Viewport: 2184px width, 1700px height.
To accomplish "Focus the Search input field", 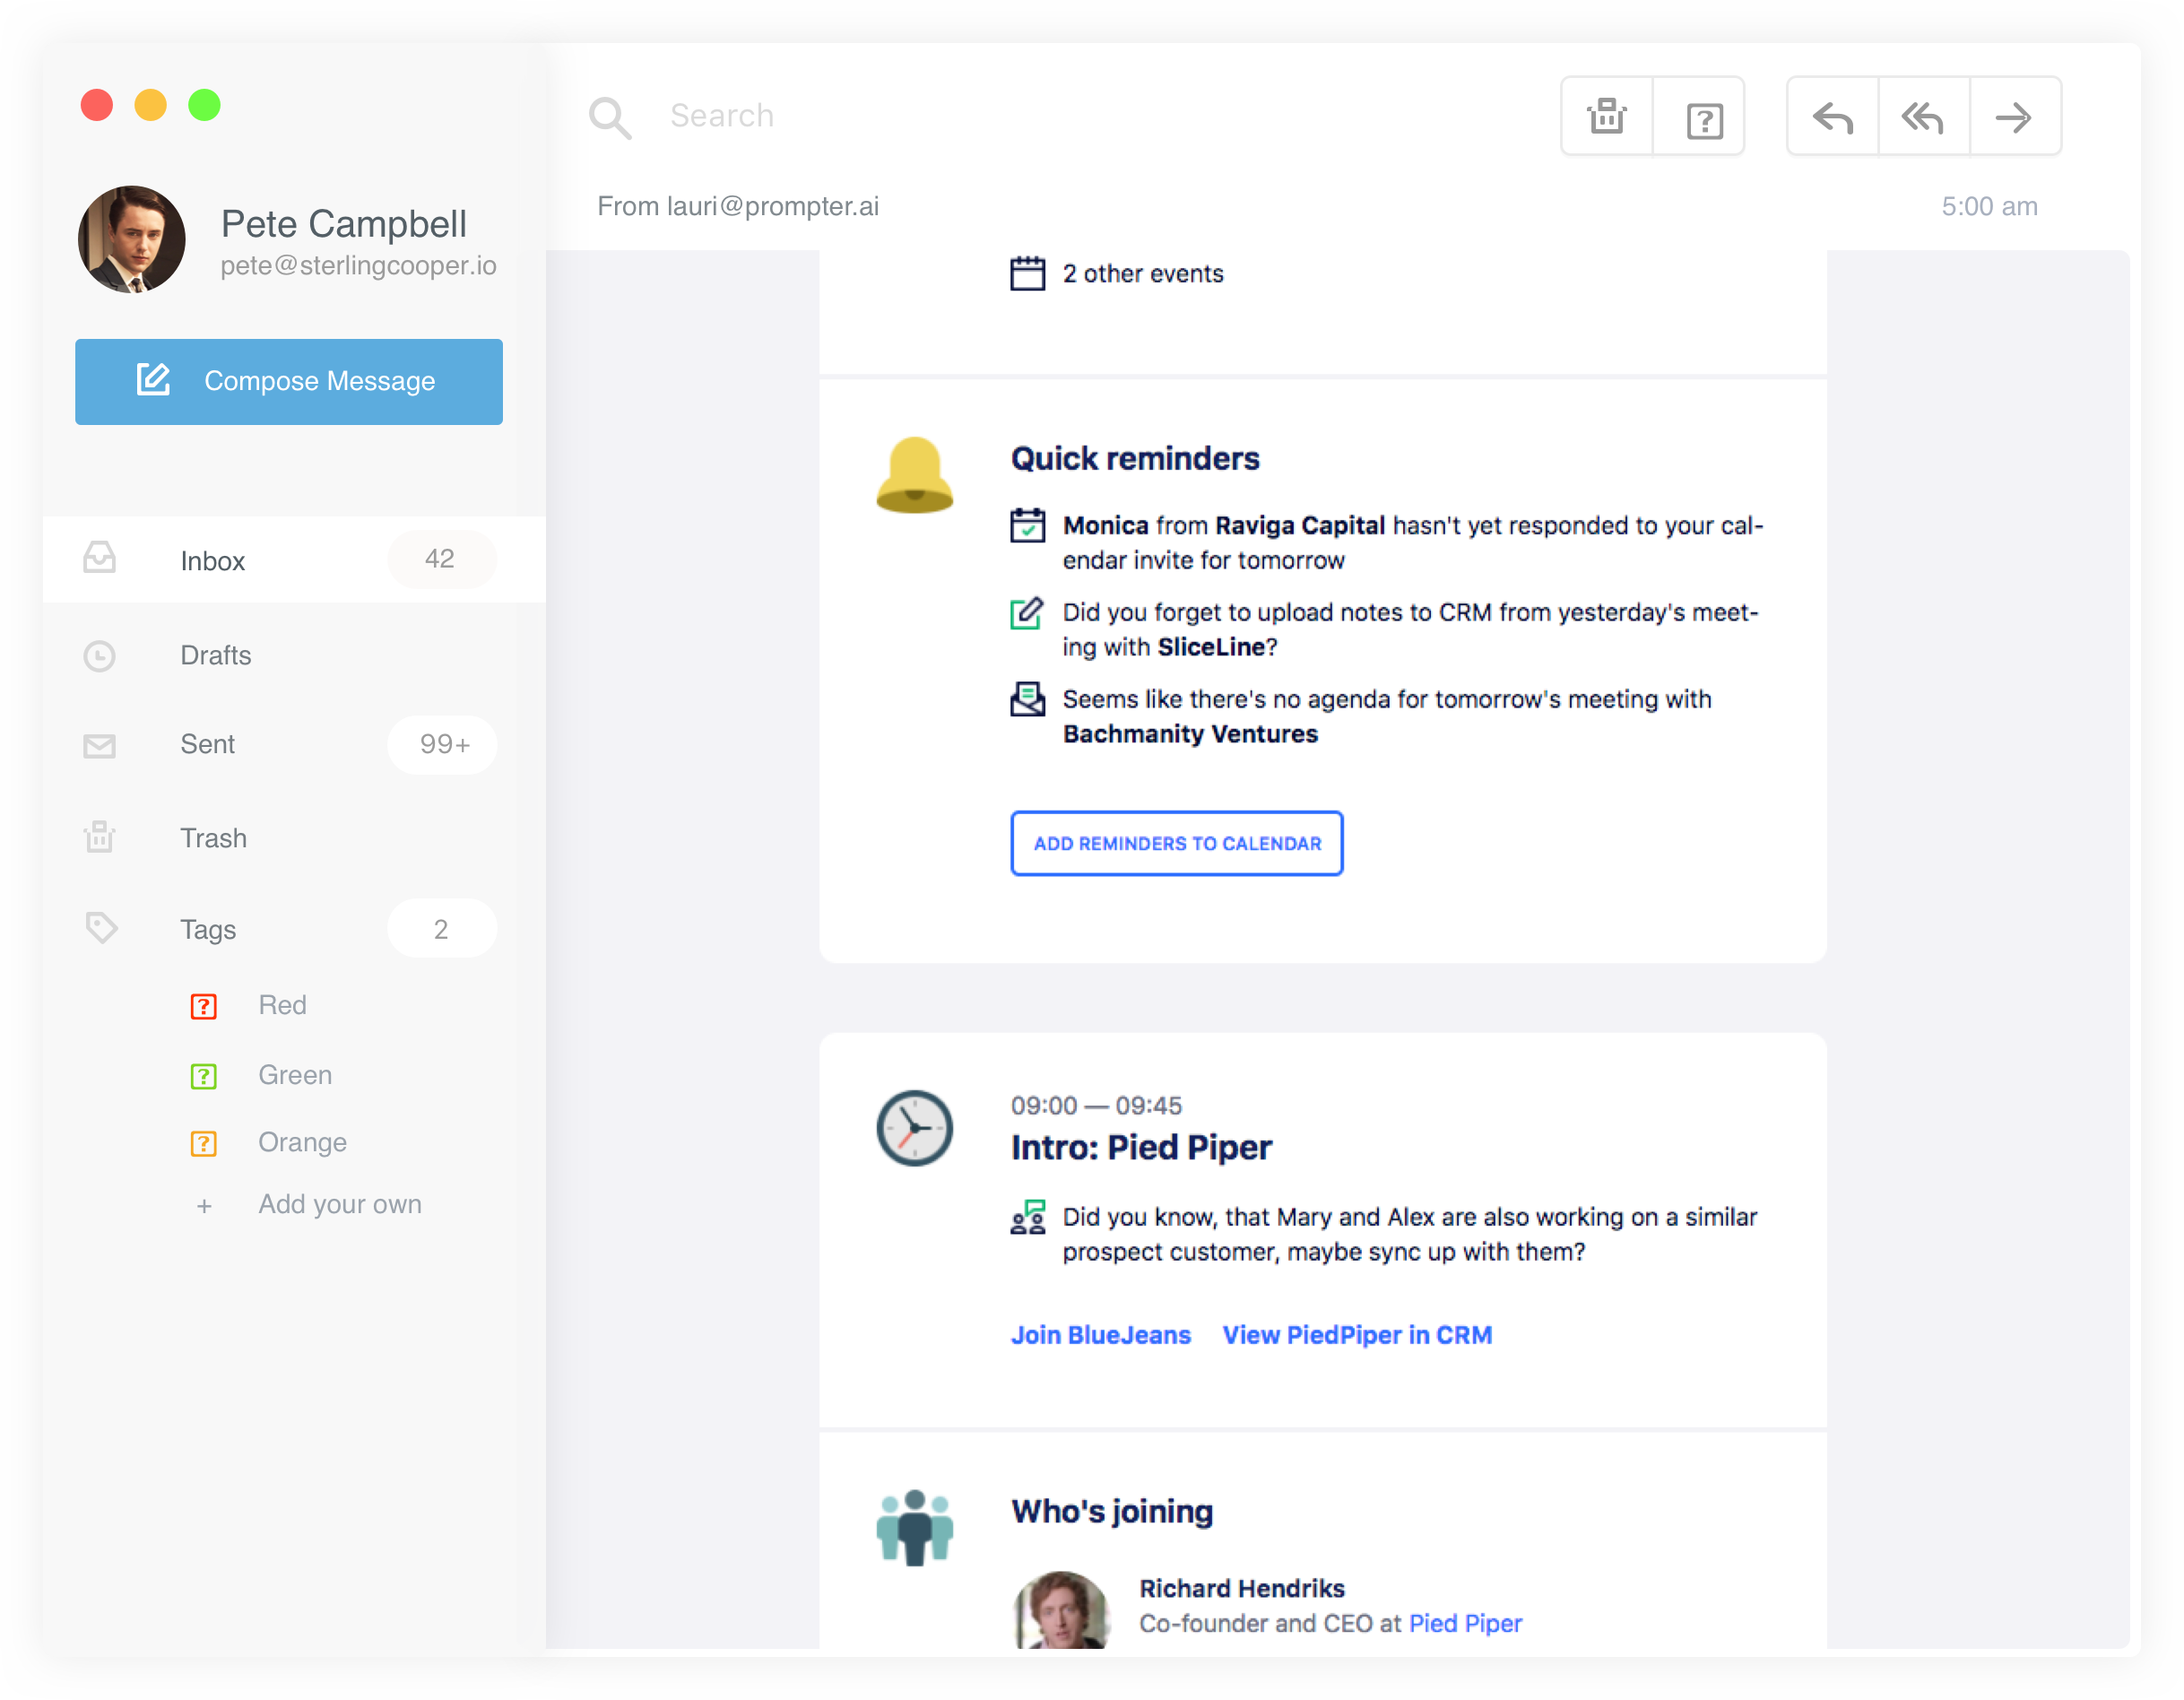I will [x=1000, y=116].
